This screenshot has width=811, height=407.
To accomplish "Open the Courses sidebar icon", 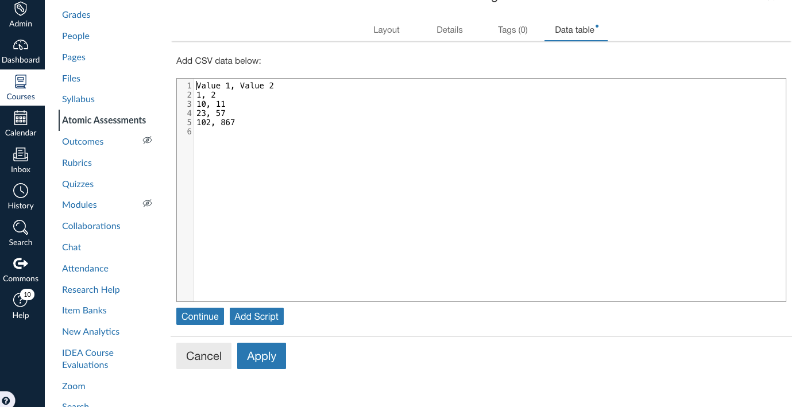I will (21, 88).
